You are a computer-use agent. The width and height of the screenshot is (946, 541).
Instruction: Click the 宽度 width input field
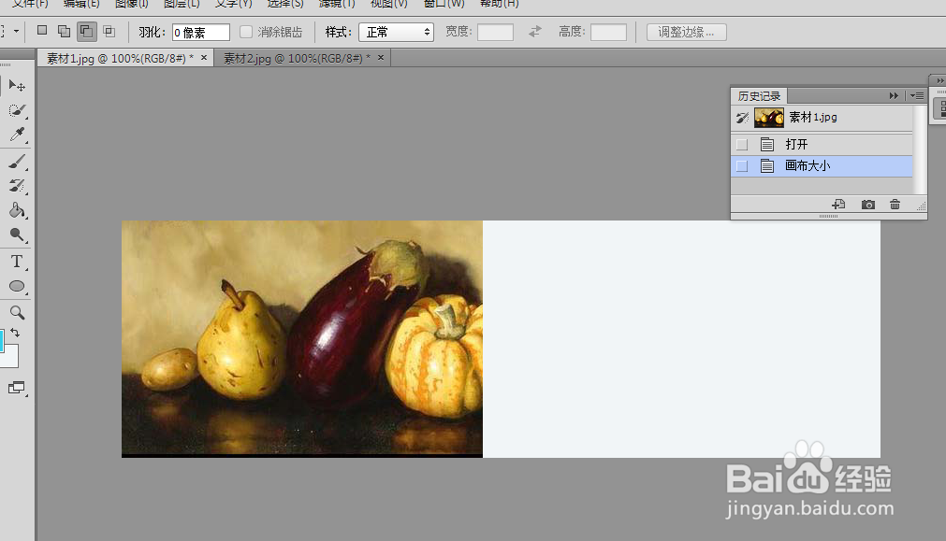(x=495, y=33)
